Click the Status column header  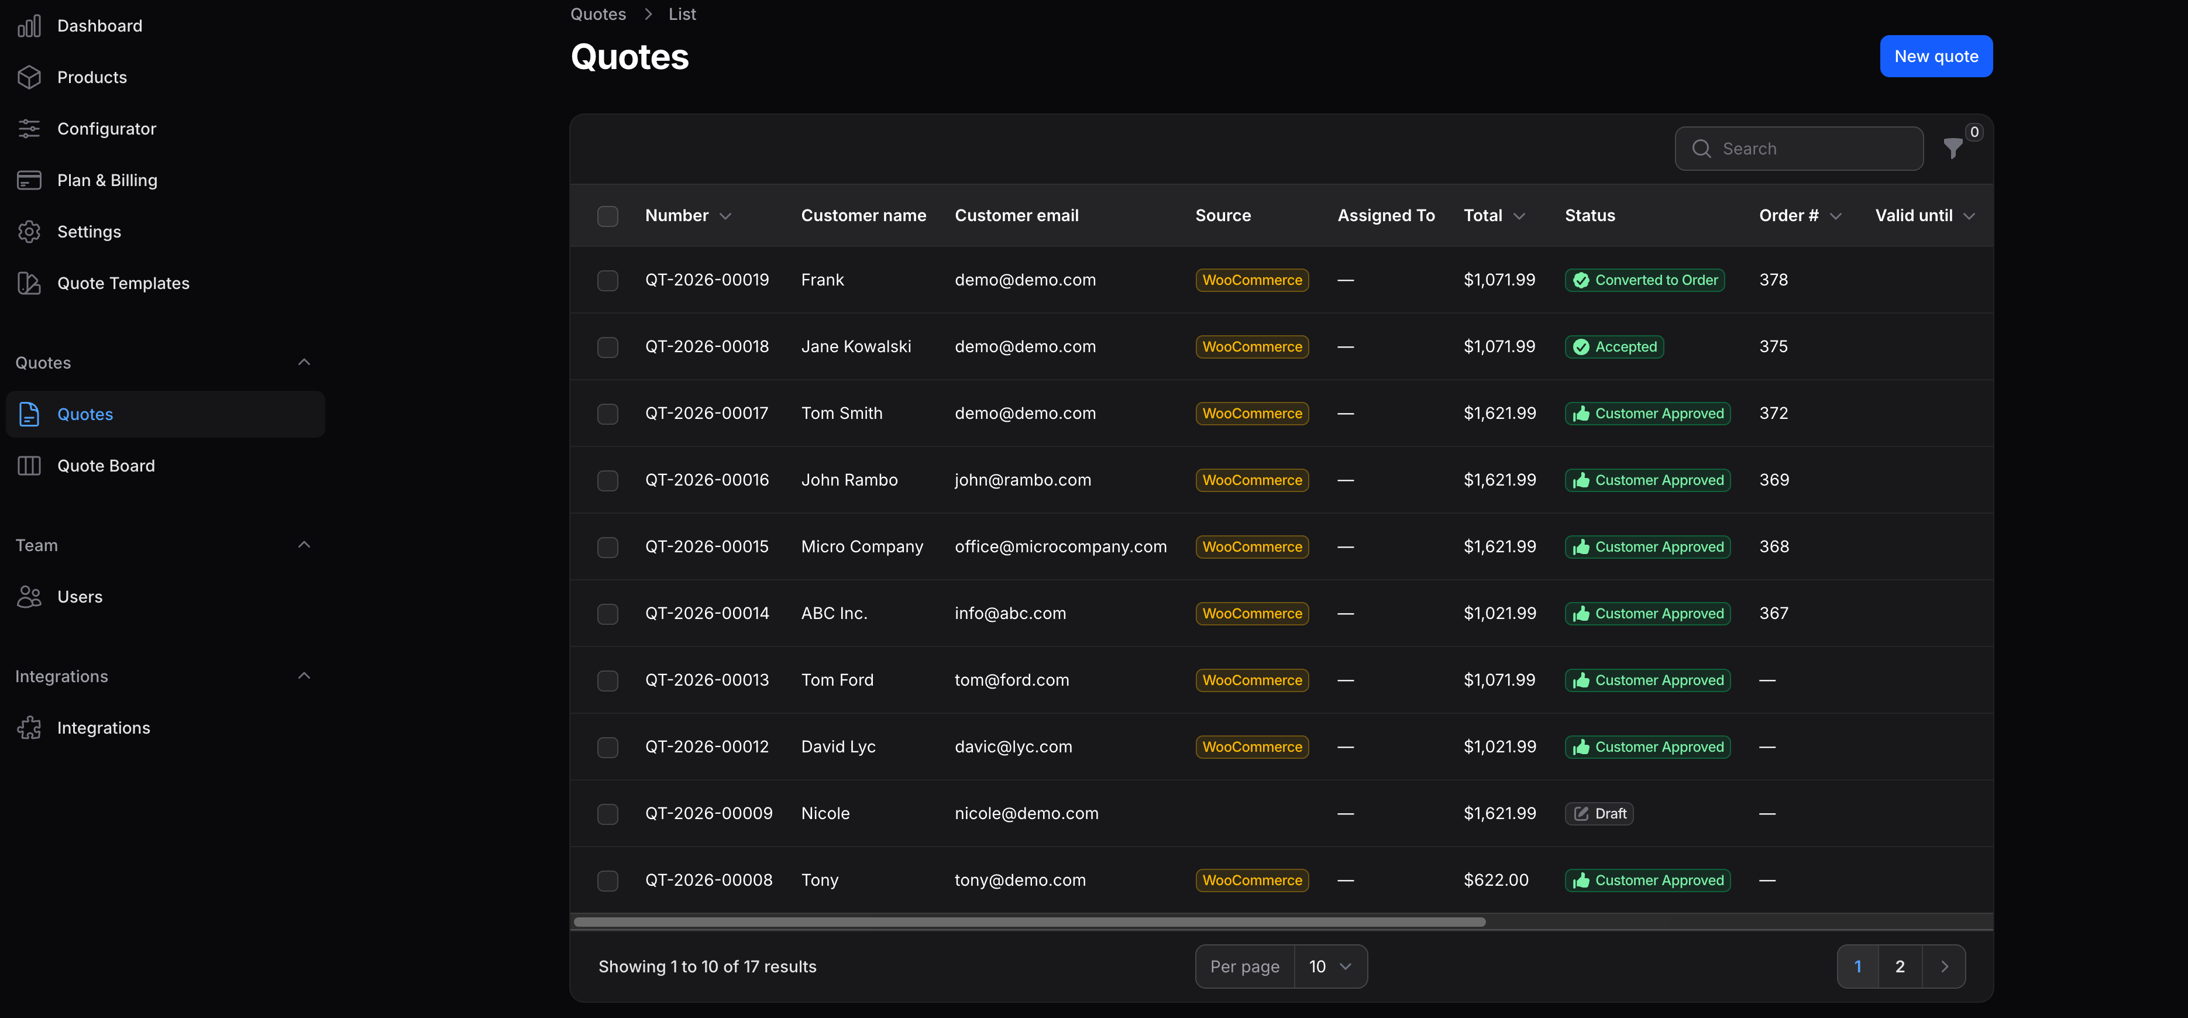(1589, 216)
